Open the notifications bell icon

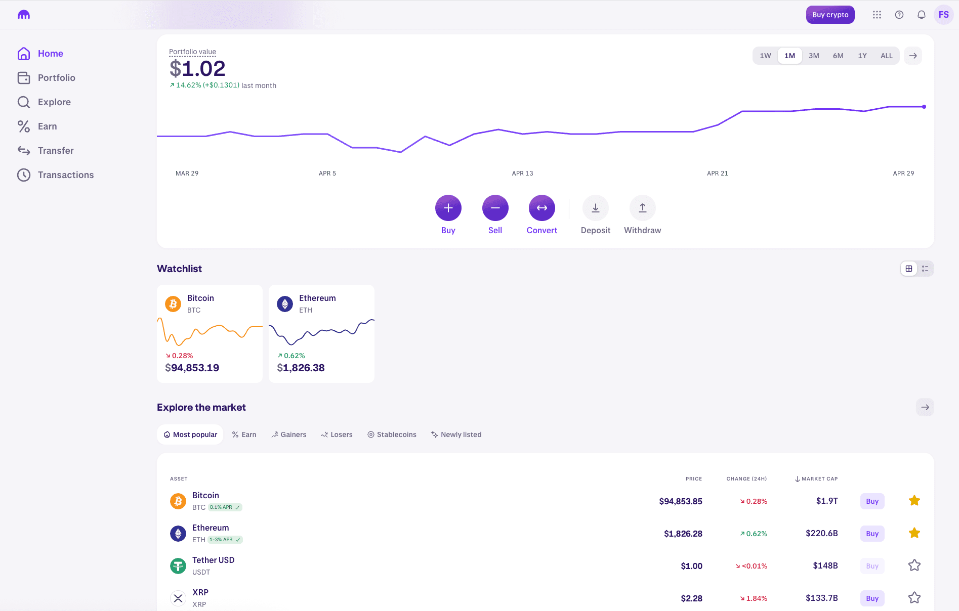(922, 15)
